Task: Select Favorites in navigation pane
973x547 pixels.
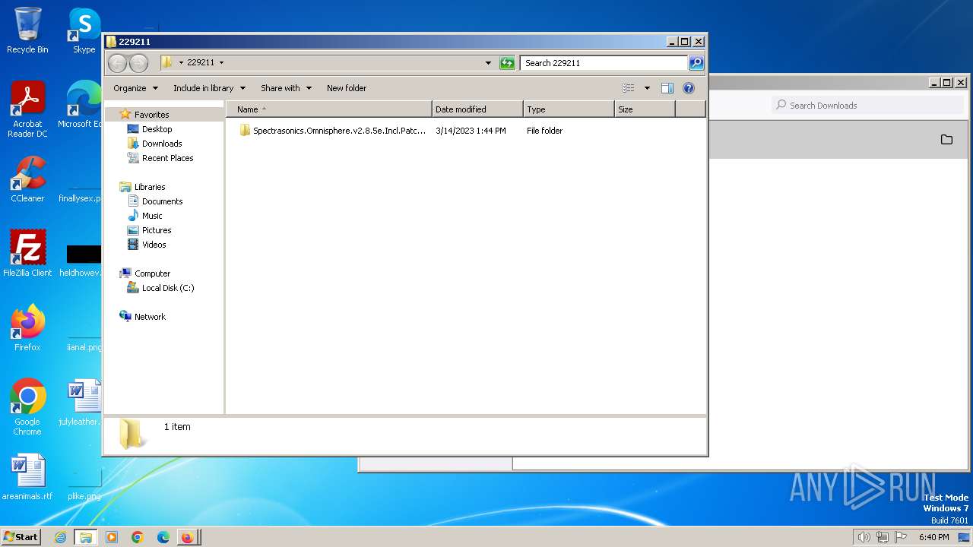Action: [151, 115]
